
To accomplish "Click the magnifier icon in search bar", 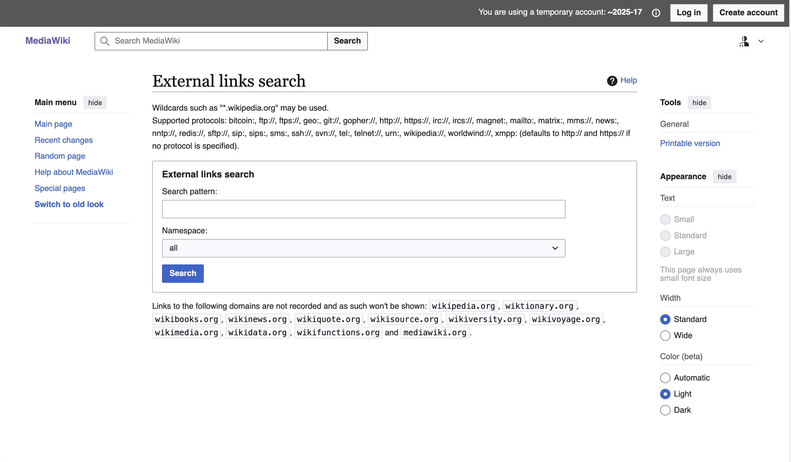I will pyautogui.click(x=105, y=41).
